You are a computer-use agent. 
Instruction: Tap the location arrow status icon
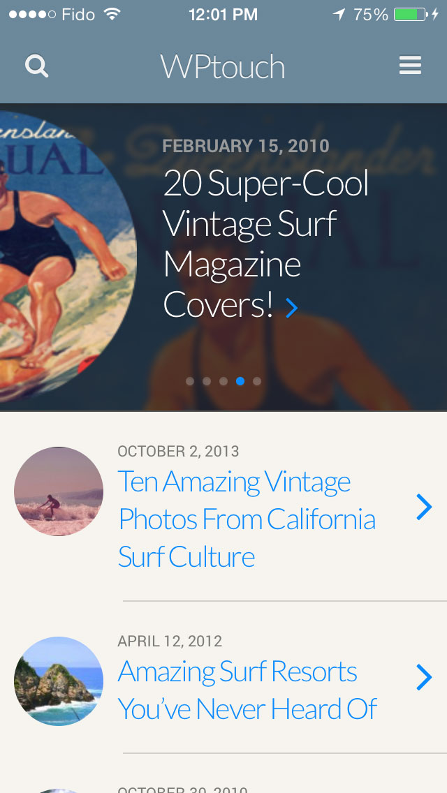(x=339, y=15)
